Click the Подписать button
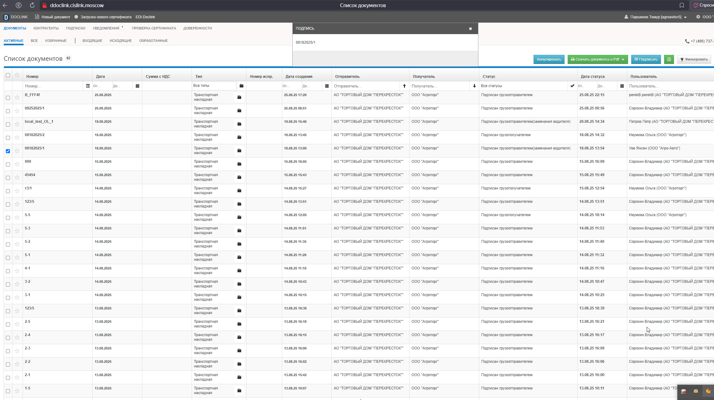 pyautogui.click(x=646, y=59)
